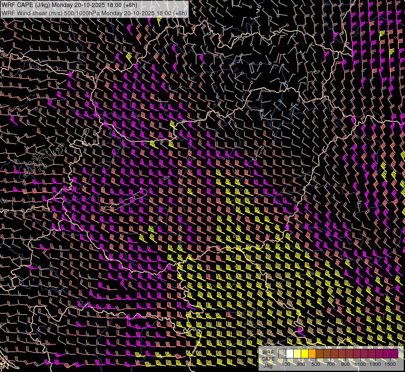Select the 900 value on the legend

point(345,364)
